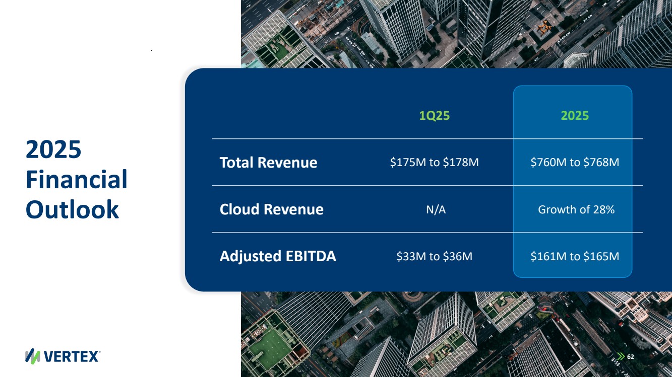Select the Cloud Revenue row label
Screen dimensions: 672x377
271,209
